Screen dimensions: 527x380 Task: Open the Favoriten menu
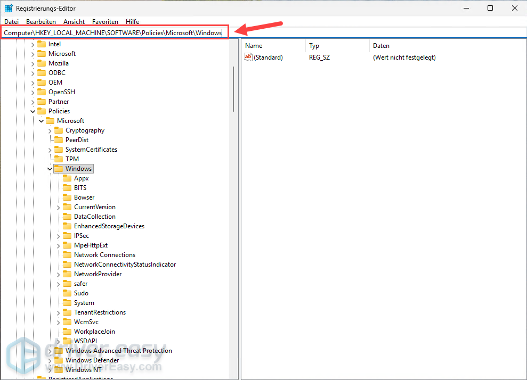(105, 21)
